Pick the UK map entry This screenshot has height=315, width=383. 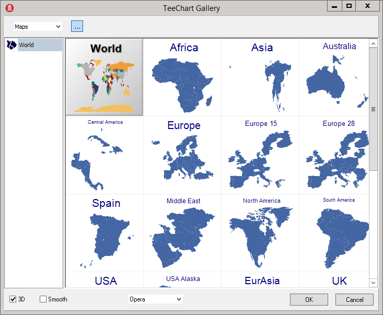tap(334, 280)
